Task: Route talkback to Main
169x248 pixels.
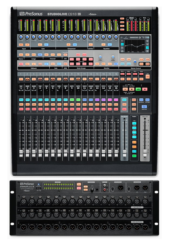Action: 27,64
